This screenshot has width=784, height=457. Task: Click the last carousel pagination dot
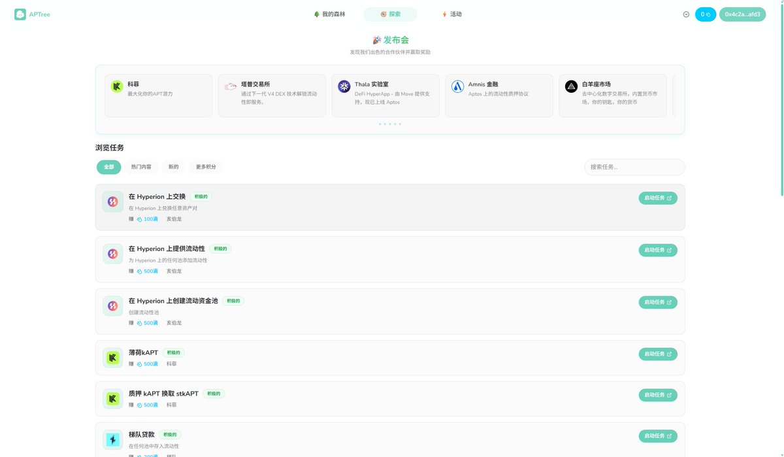(400, 124)
